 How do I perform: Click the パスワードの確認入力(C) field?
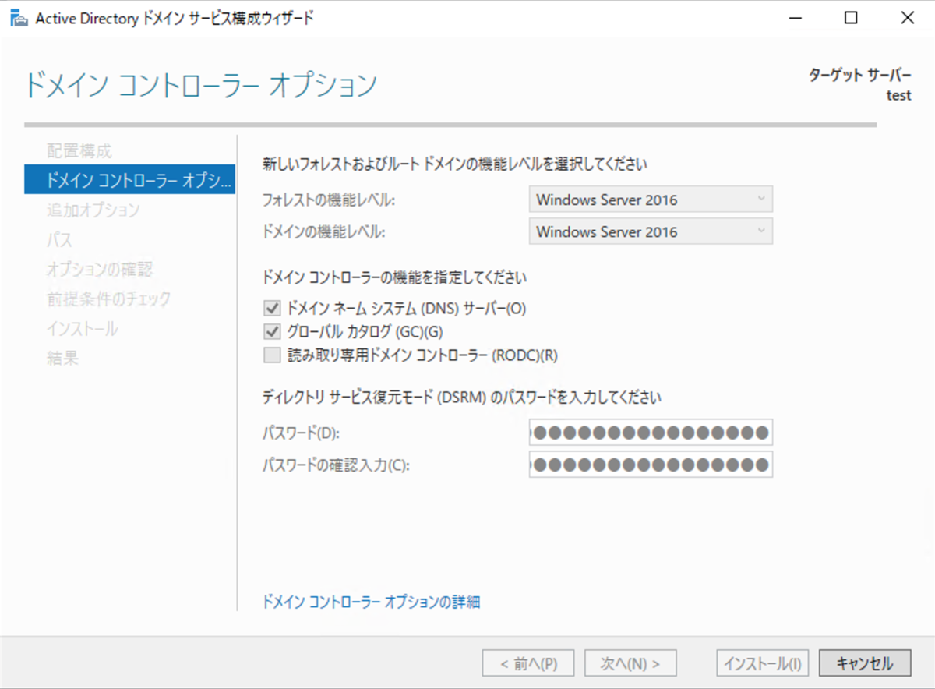click(651, 465)
